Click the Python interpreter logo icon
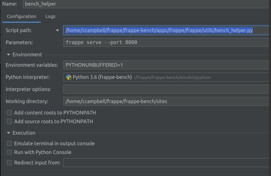Screen dimensions: 271x176 69,77
